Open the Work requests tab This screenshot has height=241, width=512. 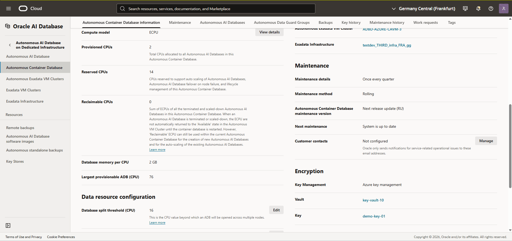click(426, 22)
